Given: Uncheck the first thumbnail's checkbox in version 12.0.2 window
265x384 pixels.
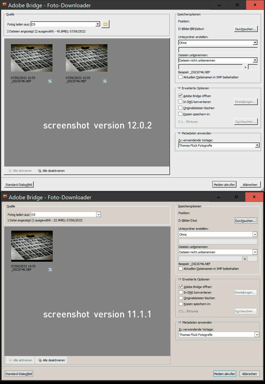Looking at the screenshot, I should [50, 81].
